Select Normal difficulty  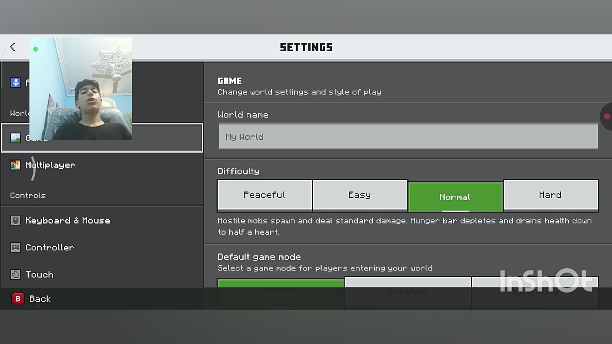(455, 197)
